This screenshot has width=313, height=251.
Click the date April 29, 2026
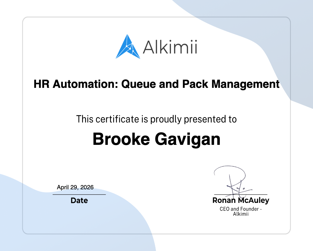pos(75,187)
